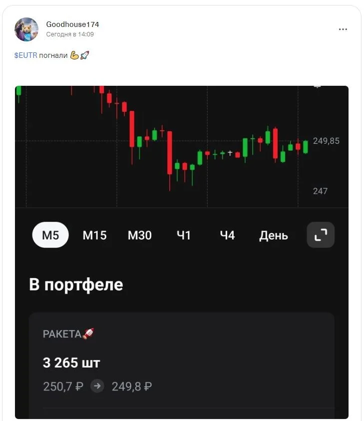Click the flexed arm emoji in the post

pos(74,55)
